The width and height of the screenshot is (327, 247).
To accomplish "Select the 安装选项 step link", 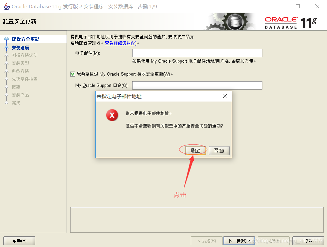I will point(20,48).
